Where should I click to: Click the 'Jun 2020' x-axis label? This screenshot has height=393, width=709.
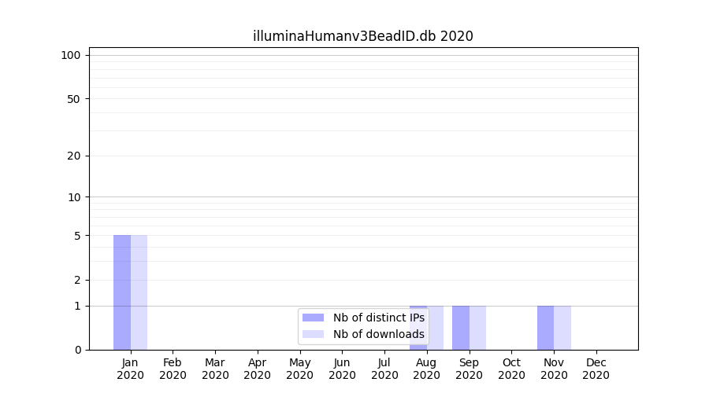pos(342,369)
